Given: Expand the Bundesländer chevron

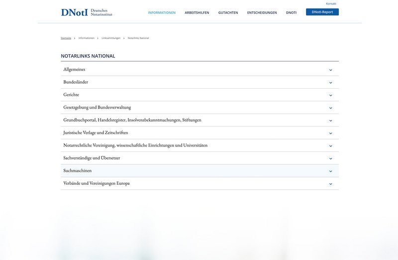Looking at the screenshot, I should click(330, 83).
